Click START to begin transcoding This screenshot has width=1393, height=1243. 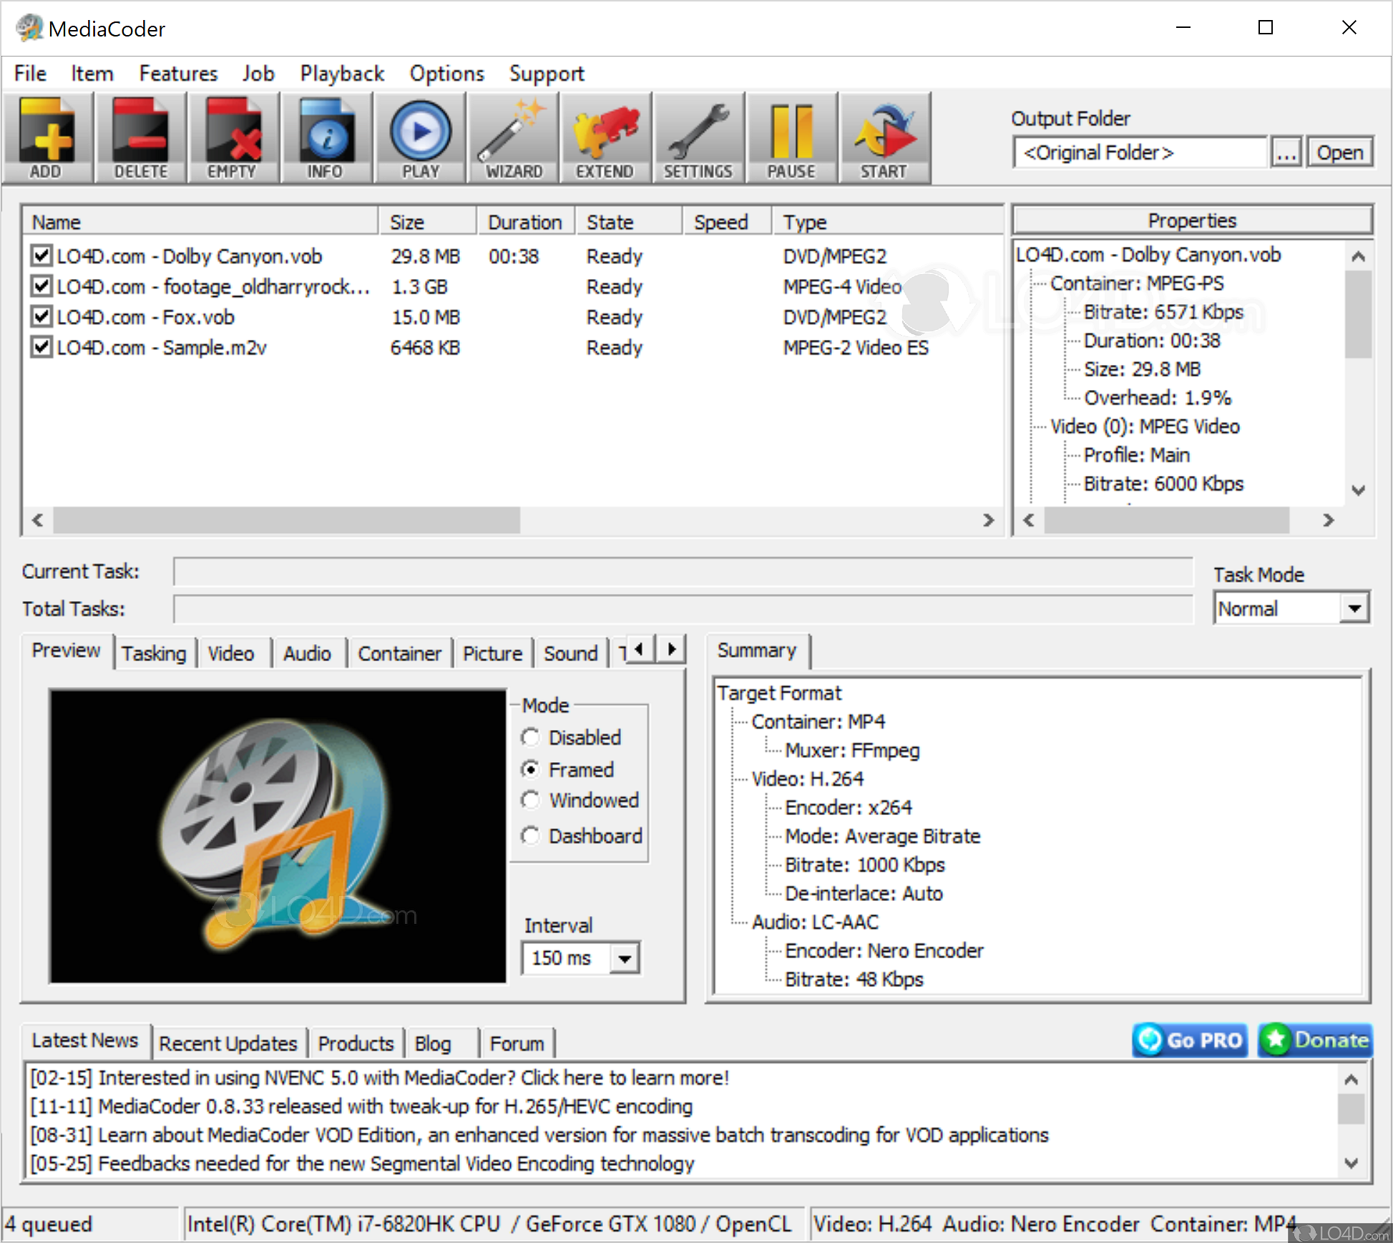[884, 137]
